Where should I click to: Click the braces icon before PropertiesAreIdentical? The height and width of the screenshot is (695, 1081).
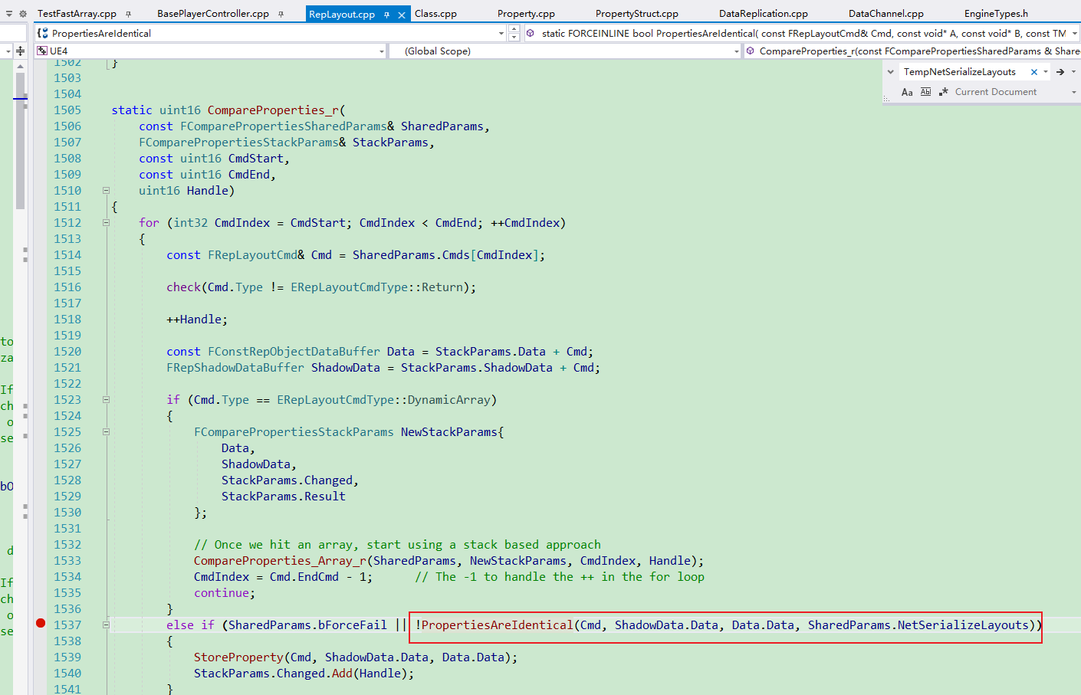click(x=43, y=33)
